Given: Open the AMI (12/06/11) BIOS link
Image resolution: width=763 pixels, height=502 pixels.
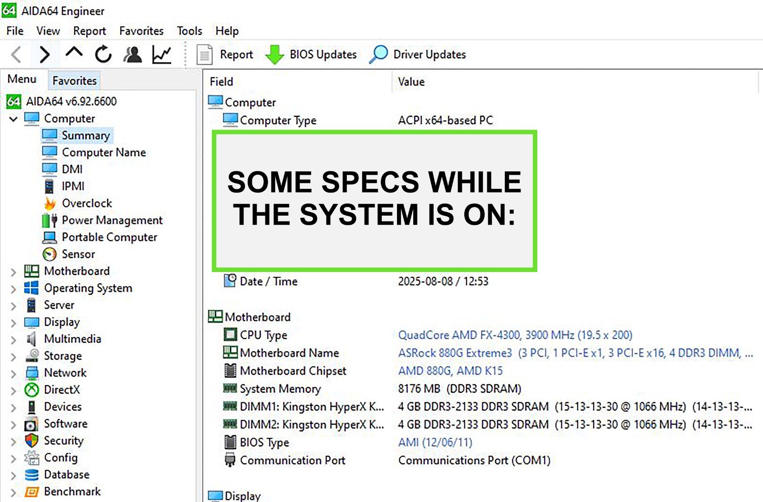Looking at the screenshot, I should (x=435, y=442).
